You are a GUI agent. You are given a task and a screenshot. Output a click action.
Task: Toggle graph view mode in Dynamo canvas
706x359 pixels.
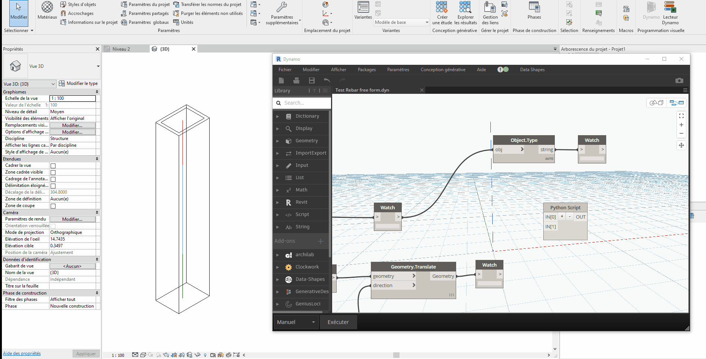[x=677, y=103]
